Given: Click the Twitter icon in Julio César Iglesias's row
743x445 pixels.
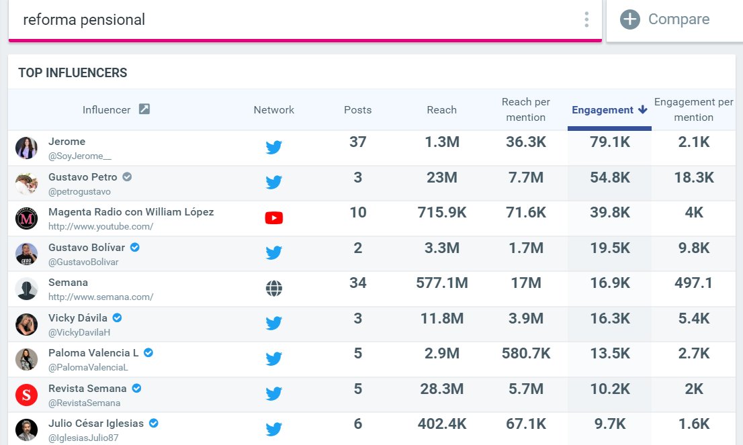Looking at the screenshot, I should point(274,429).
